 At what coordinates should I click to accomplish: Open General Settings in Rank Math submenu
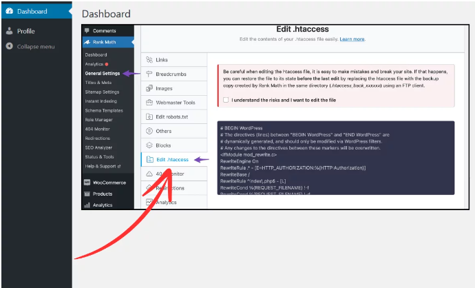(x=103, y=73)
